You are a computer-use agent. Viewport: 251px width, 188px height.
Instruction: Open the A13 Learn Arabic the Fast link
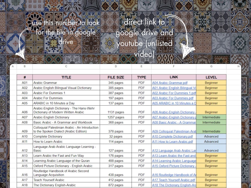click(174, 156)
